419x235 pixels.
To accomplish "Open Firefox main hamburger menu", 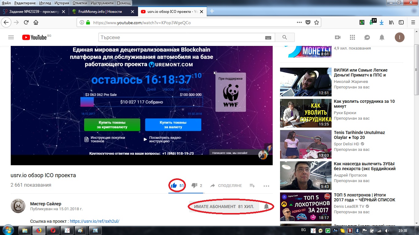I will [413, 22].
